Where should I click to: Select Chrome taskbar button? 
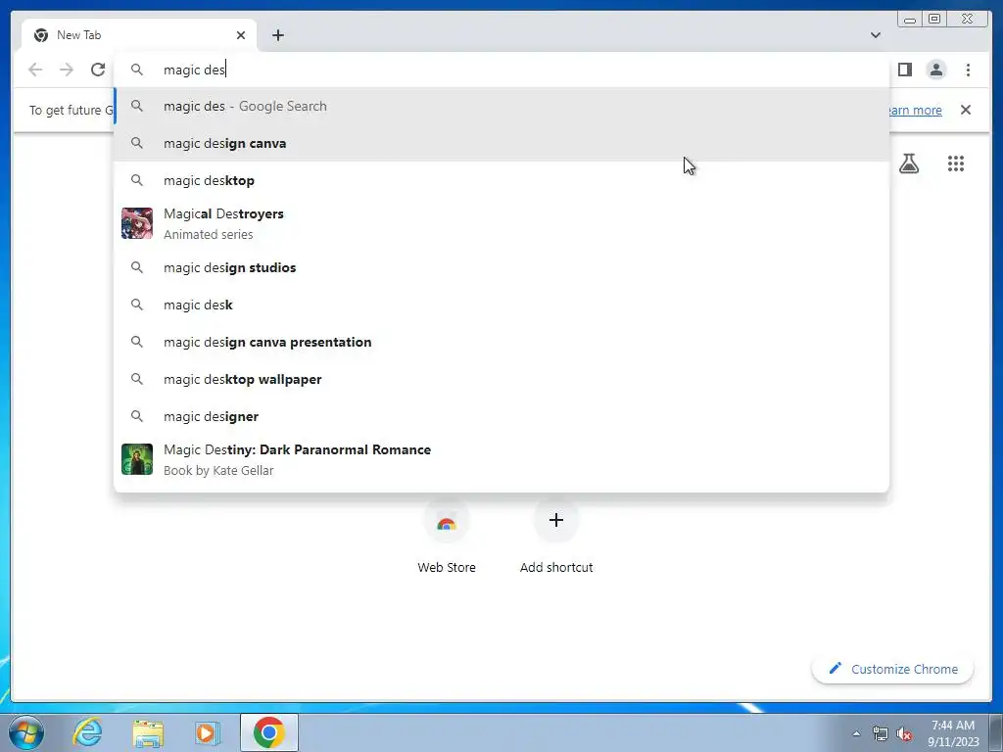coord(269,732)
